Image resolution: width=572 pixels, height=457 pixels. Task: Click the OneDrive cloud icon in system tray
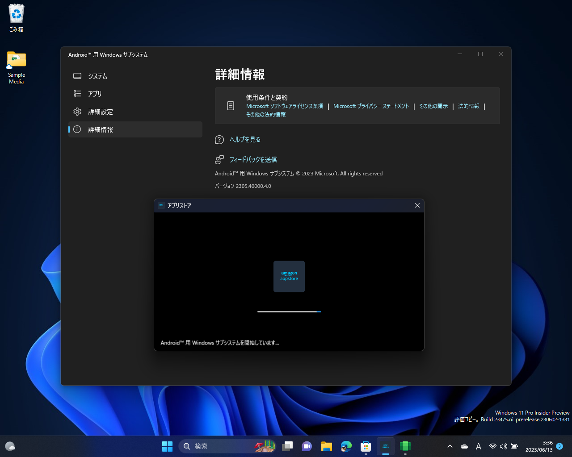tap(464, 446)
